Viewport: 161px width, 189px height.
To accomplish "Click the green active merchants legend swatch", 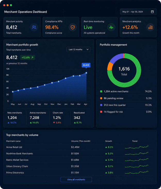I will point(101,91).
